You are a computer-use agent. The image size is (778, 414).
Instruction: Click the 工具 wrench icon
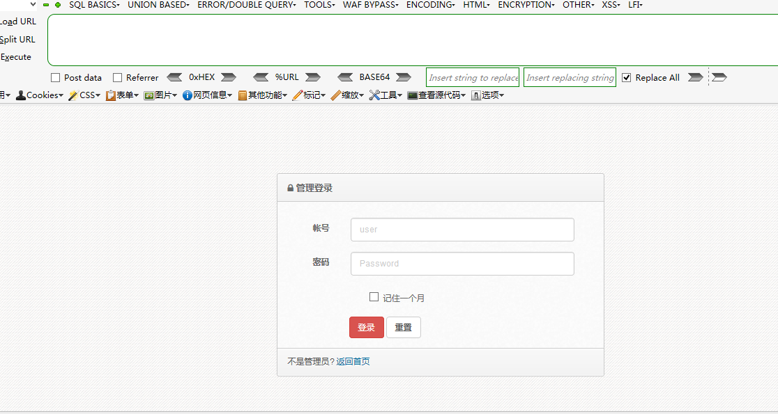pyautogui.click(x=374, y=95)
